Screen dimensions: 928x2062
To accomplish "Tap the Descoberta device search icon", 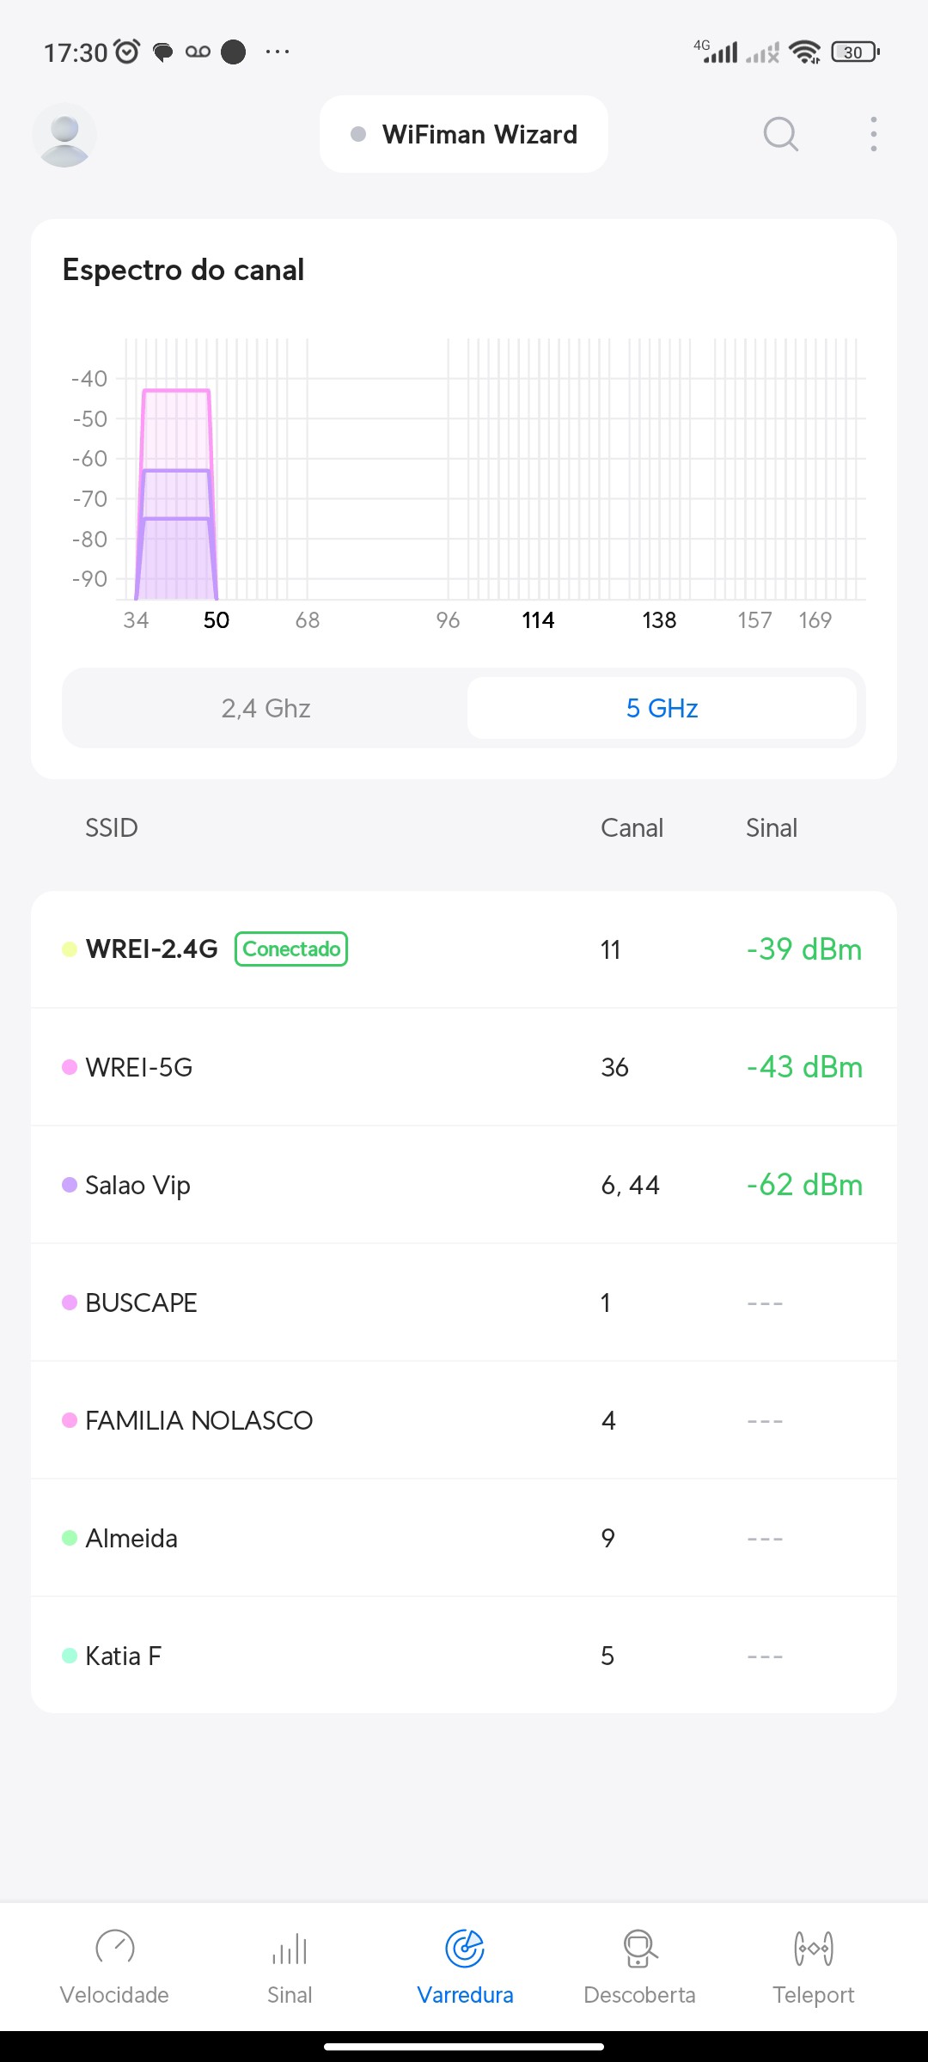I will 639,1948.
